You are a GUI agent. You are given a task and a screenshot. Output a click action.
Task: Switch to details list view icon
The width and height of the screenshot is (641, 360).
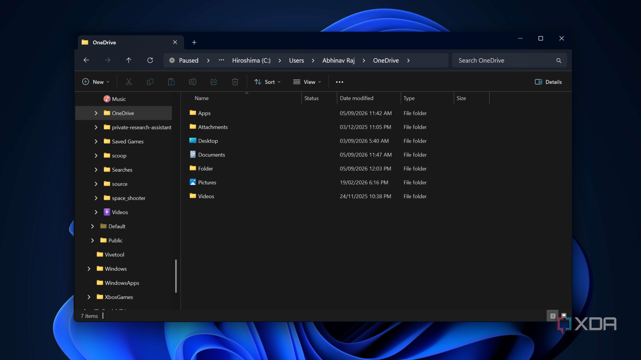553,316
